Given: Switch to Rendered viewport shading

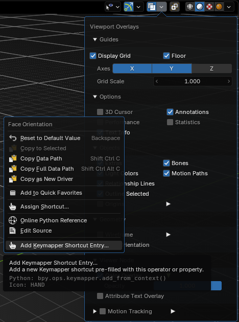Looking at the screenshot, I should pyautogui.click(x=219, y=7).
